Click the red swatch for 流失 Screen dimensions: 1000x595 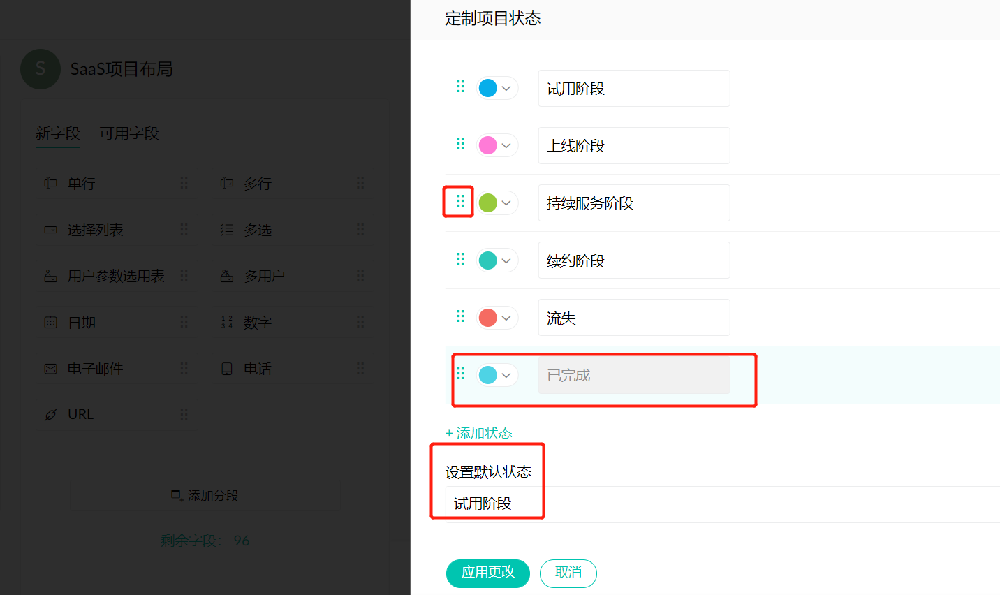[x=488, y=318]
